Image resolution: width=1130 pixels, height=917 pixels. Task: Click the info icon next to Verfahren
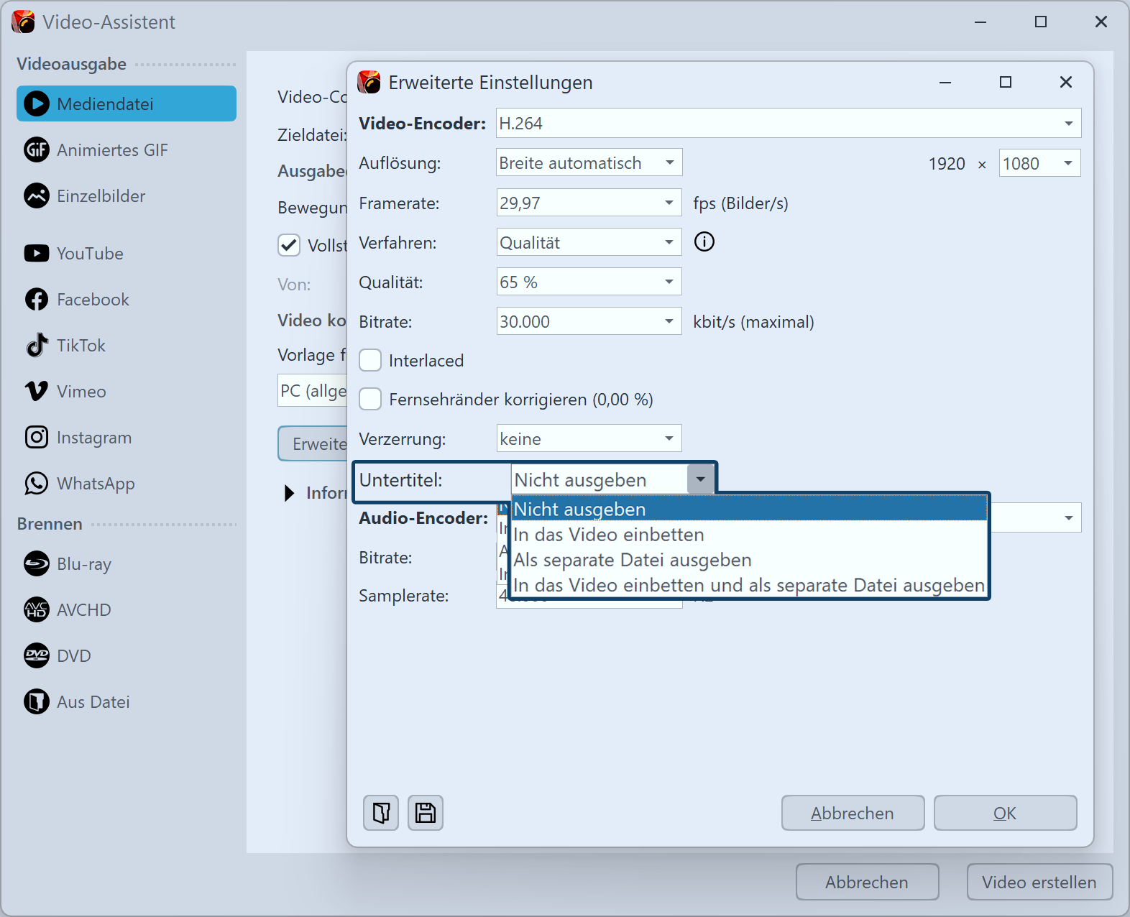[704, 242]
